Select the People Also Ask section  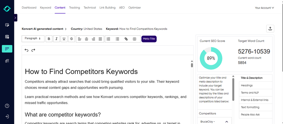[256, 115]
